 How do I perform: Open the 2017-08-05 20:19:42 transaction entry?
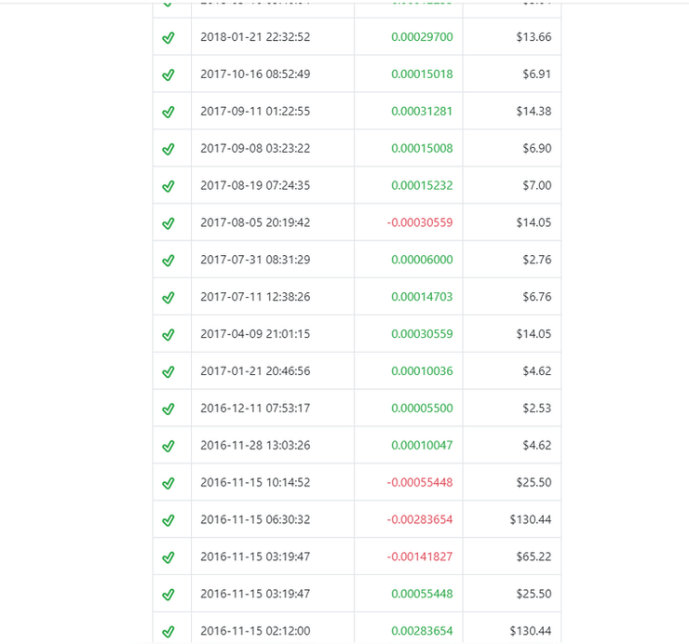(x=255, y=222)
